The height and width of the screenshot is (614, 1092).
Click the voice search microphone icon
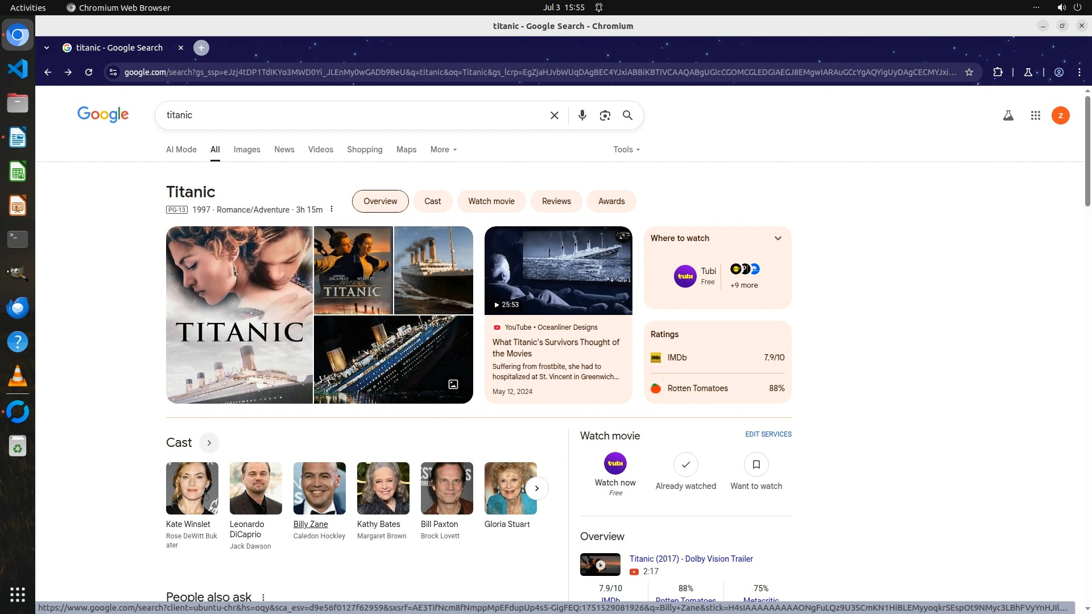(x=582, y=115)
